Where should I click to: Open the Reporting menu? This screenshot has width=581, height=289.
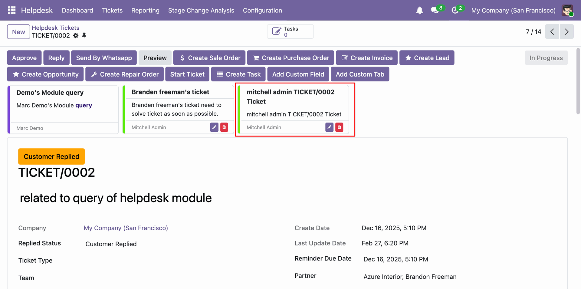(x=145, y=10)
